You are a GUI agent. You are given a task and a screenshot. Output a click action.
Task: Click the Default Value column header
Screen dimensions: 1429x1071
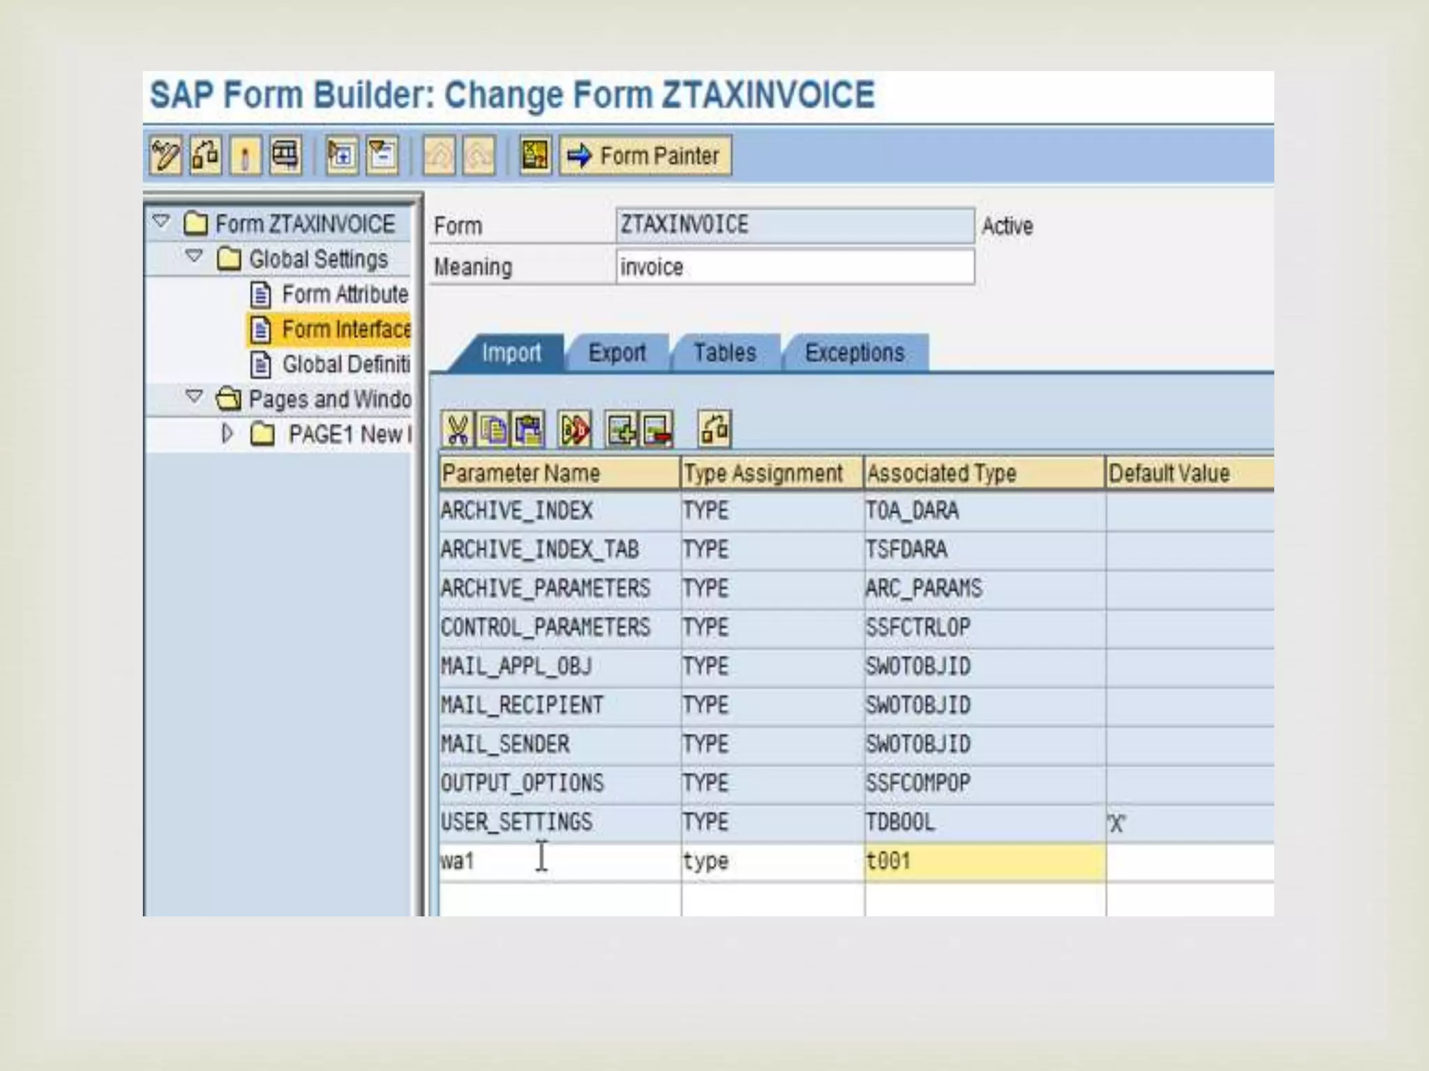point(1190,473)
